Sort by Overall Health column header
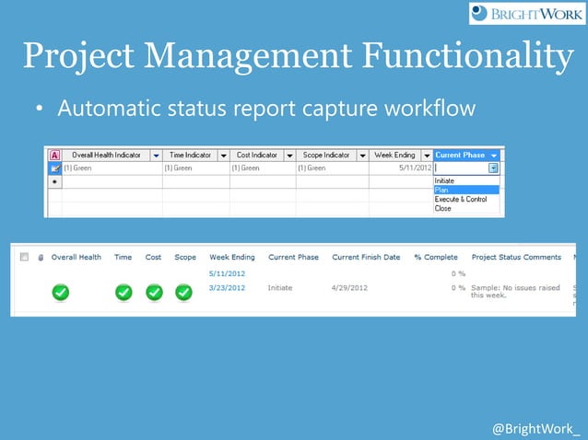Screen dimensions: 588x440 click(76, 257)
